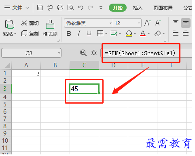This screenshot has width=195, height=156.
Task: Expand the quick access toolbar dropdown
Action: [x=101, y=8]
